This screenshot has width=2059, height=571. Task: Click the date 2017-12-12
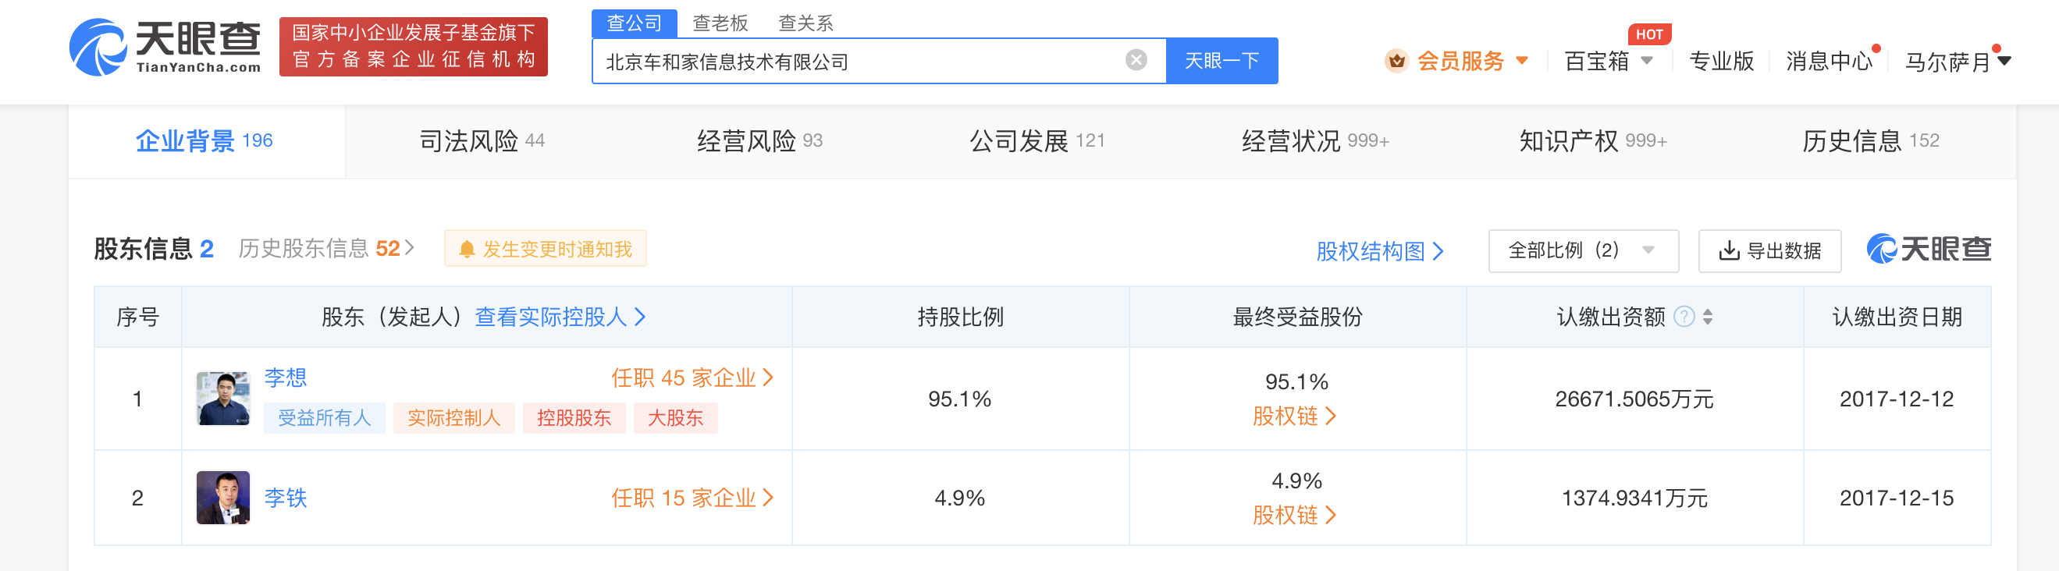coord(1896,399)
